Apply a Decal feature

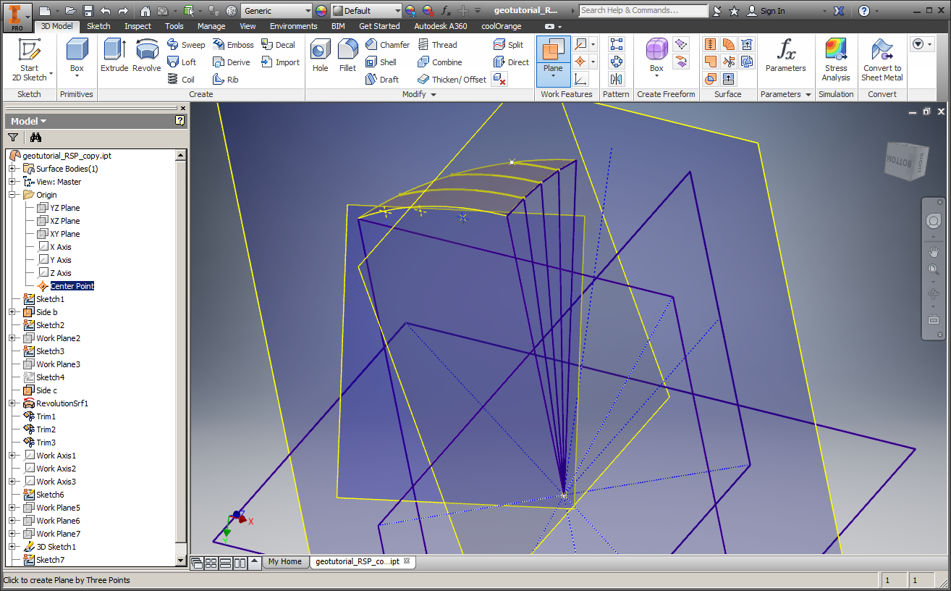(x=278, y=45)
